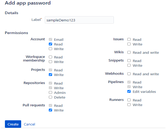The height and width of the screenshot is (134, 166).
Task: Enable Wikis Read and write
Action: pos(129,52)
